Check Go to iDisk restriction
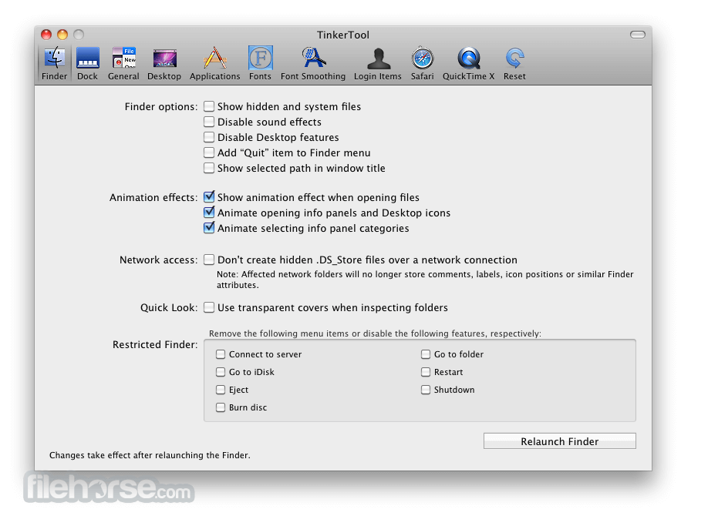708x526 pixels. pyautogui.click(x=221, y=372)
